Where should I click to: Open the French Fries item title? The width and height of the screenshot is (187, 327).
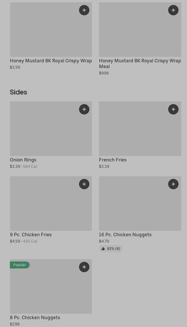tap(113, 160)
